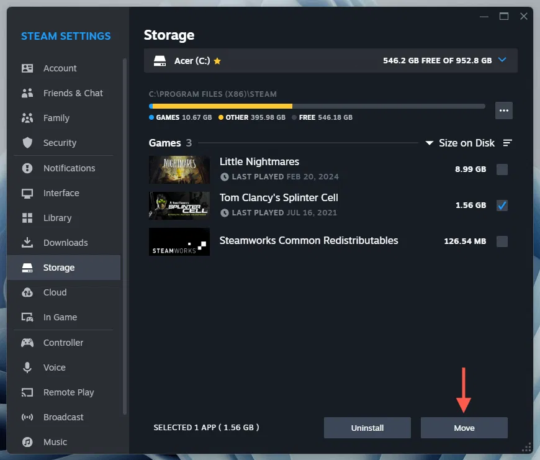This screenshot has width=540, height=460.
Task: Open Voice settings
Action: tap(64, 368)
